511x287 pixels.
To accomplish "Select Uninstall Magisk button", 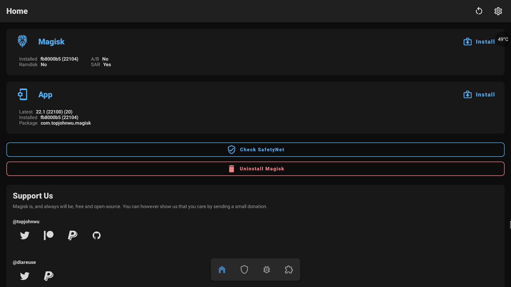I will click(256, 169).
